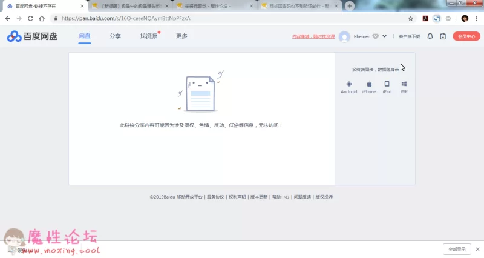
Task: Switch to the 举报标题党 - 魔性论坛 tab
Action: coord(215,6)
